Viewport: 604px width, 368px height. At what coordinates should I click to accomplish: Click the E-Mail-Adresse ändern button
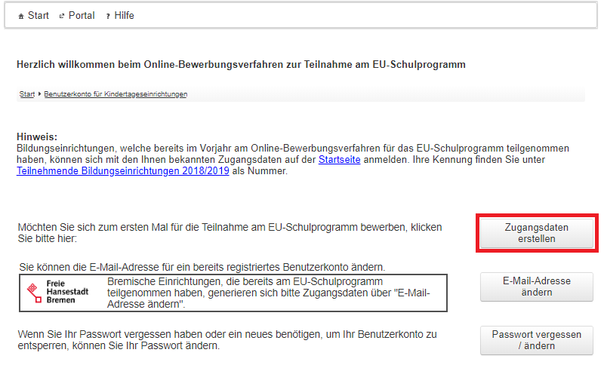[x=537, y=287]
